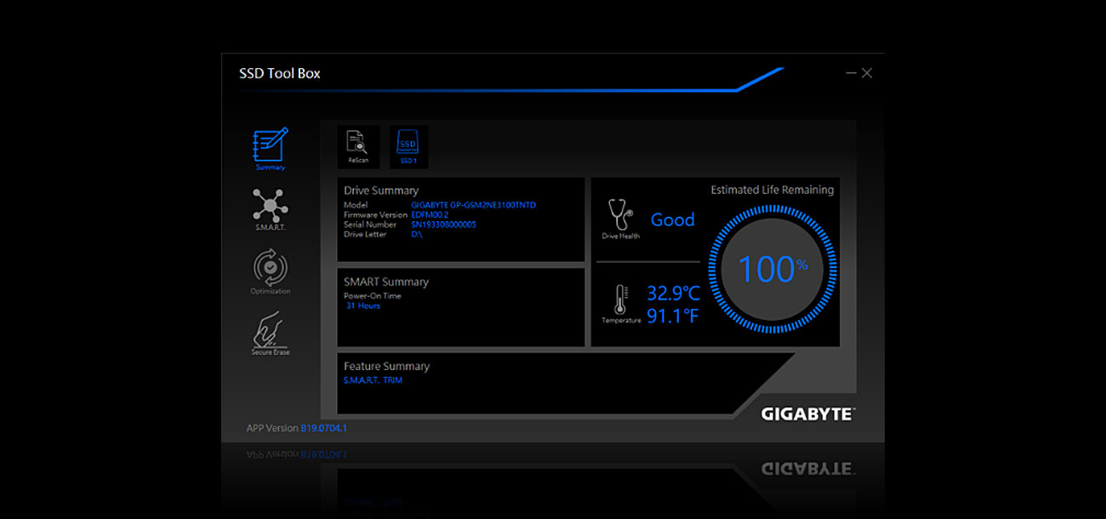Click the Good drive health status
The width and height of the screenshot is (1106, 519).
(x=672, y=220)
